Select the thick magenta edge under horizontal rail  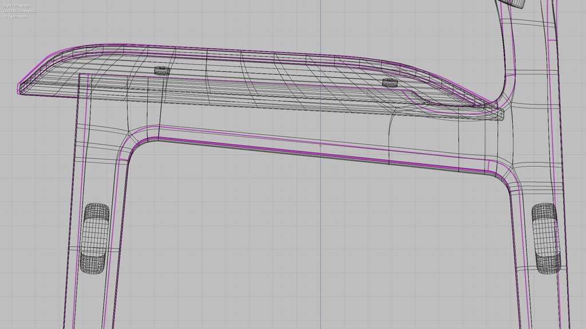[320, 153]
